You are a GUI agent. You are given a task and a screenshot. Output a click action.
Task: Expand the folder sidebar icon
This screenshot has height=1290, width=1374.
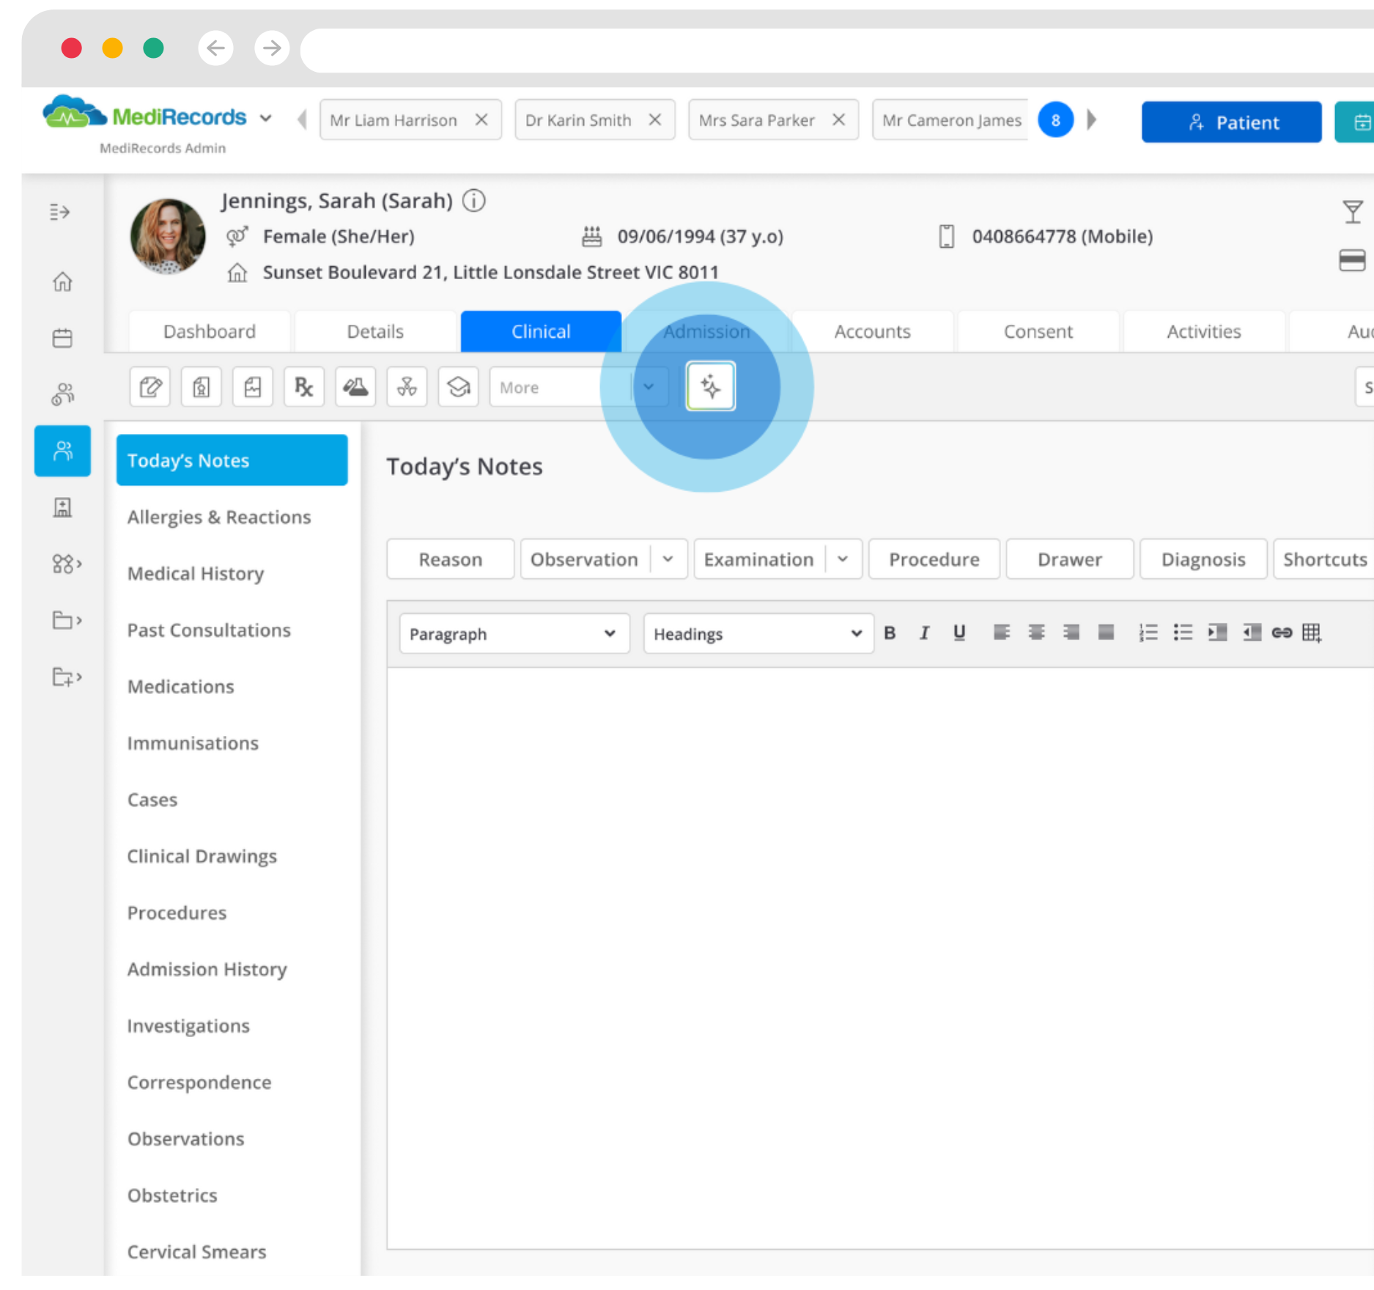coord(66,620)
